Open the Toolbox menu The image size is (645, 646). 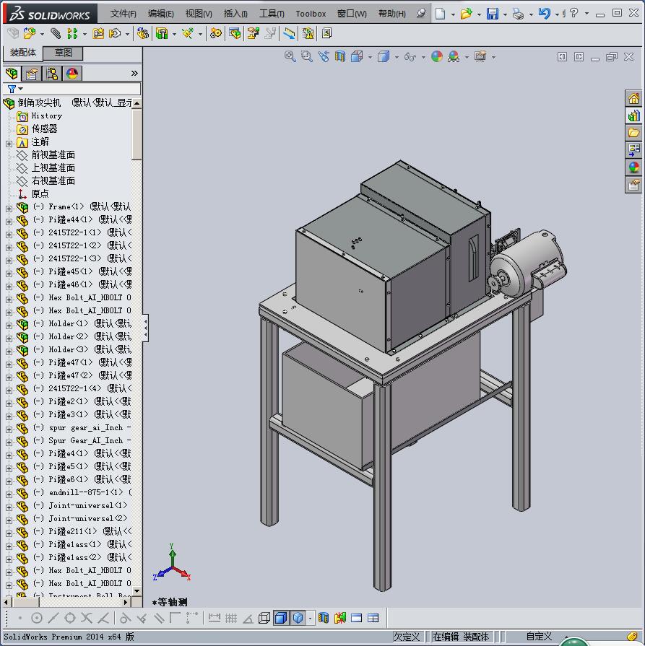[x=311, y=14]
